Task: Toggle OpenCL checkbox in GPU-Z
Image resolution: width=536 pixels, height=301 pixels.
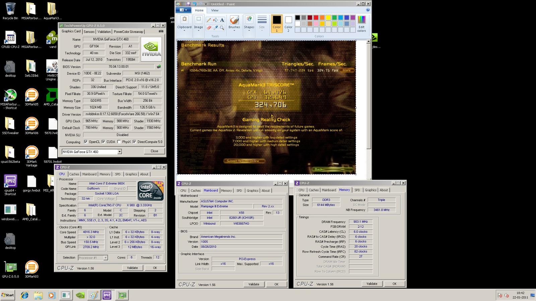Action: (x=86, y=142)
